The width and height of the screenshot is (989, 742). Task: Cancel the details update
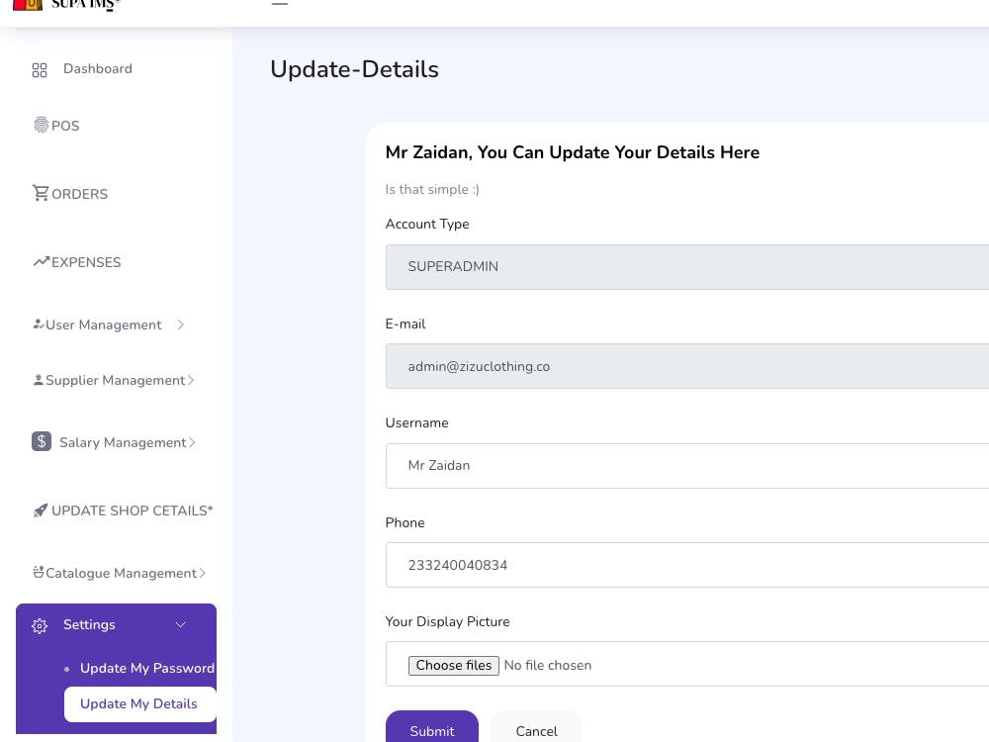pos(537,727)
